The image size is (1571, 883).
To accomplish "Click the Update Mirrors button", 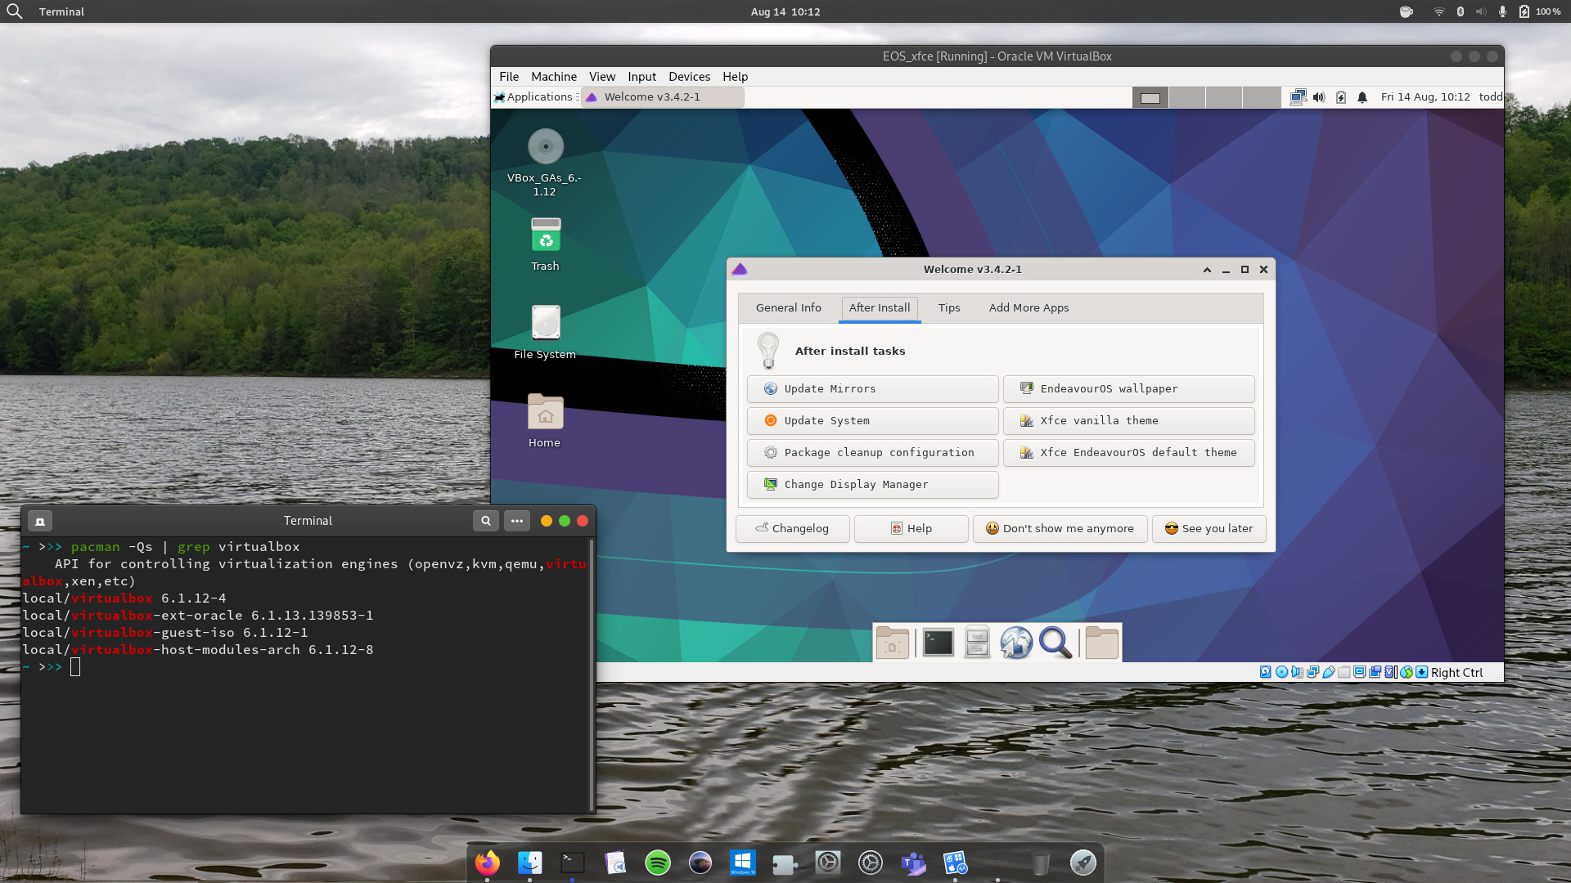I will (872, 389).
